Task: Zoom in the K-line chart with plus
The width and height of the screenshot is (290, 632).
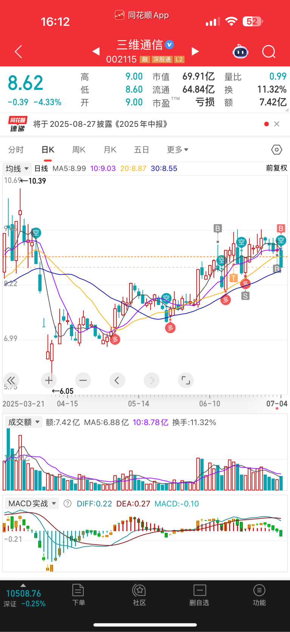Action: click(49, 380)
